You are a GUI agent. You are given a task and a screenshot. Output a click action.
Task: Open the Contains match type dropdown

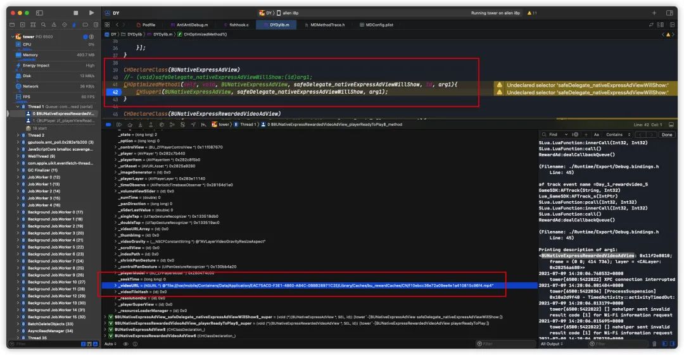(x=618, y=135)
